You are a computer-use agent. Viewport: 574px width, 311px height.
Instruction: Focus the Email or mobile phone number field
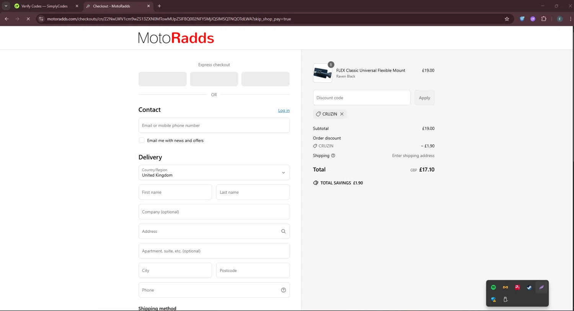[x=214, y=125]
